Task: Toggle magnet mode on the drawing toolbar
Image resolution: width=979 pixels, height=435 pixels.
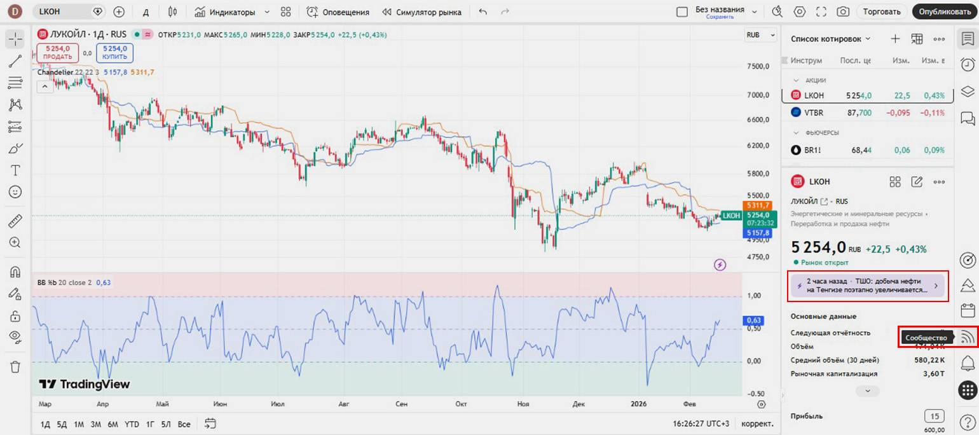Action: point(15,272)
